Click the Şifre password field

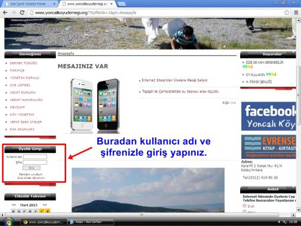35,162
